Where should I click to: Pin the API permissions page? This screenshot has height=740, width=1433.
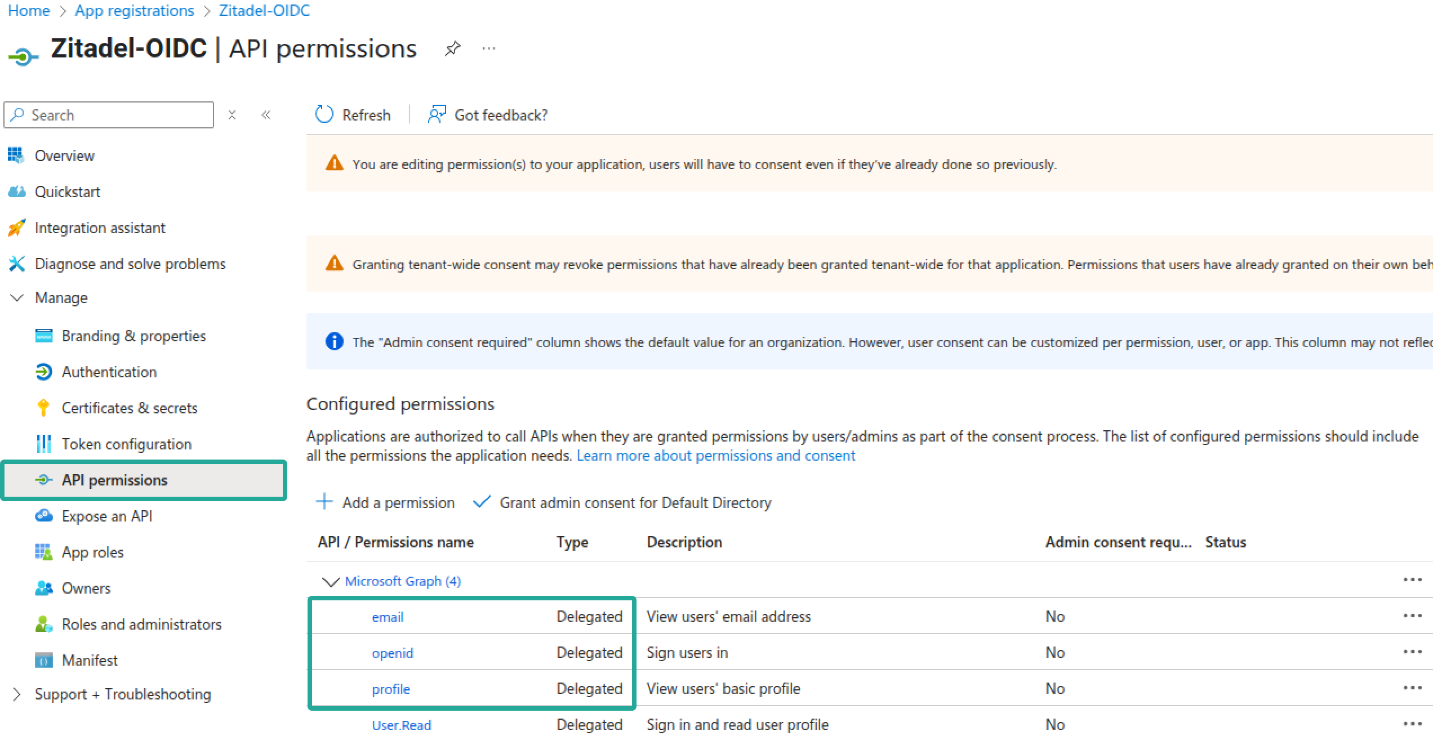tap(452, 49)
